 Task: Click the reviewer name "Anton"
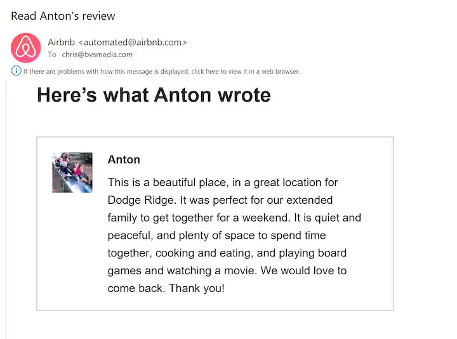click(124, 159)
